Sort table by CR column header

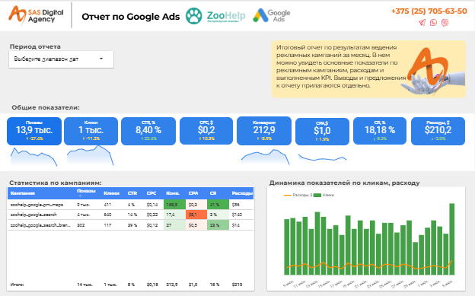[x=213, y=193]
